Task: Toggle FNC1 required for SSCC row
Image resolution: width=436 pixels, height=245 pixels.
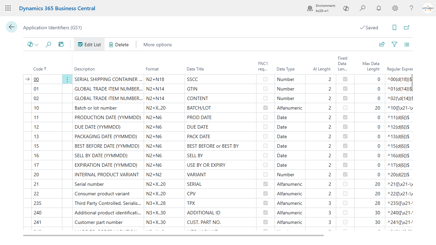Action: (x=265, y=79)
